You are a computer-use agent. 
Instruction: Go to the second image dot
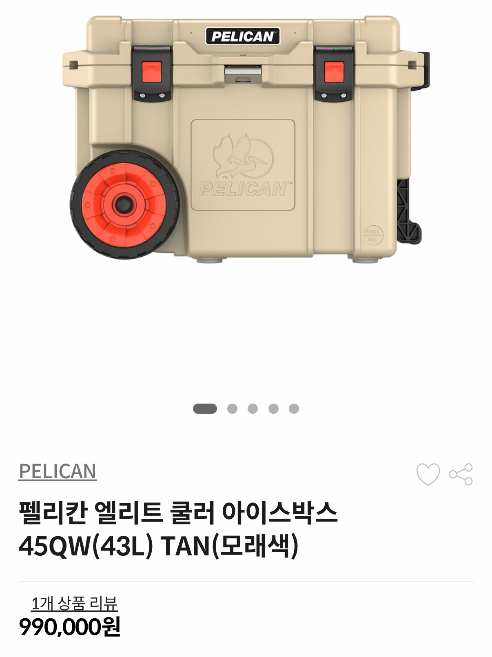coord(232,408)
